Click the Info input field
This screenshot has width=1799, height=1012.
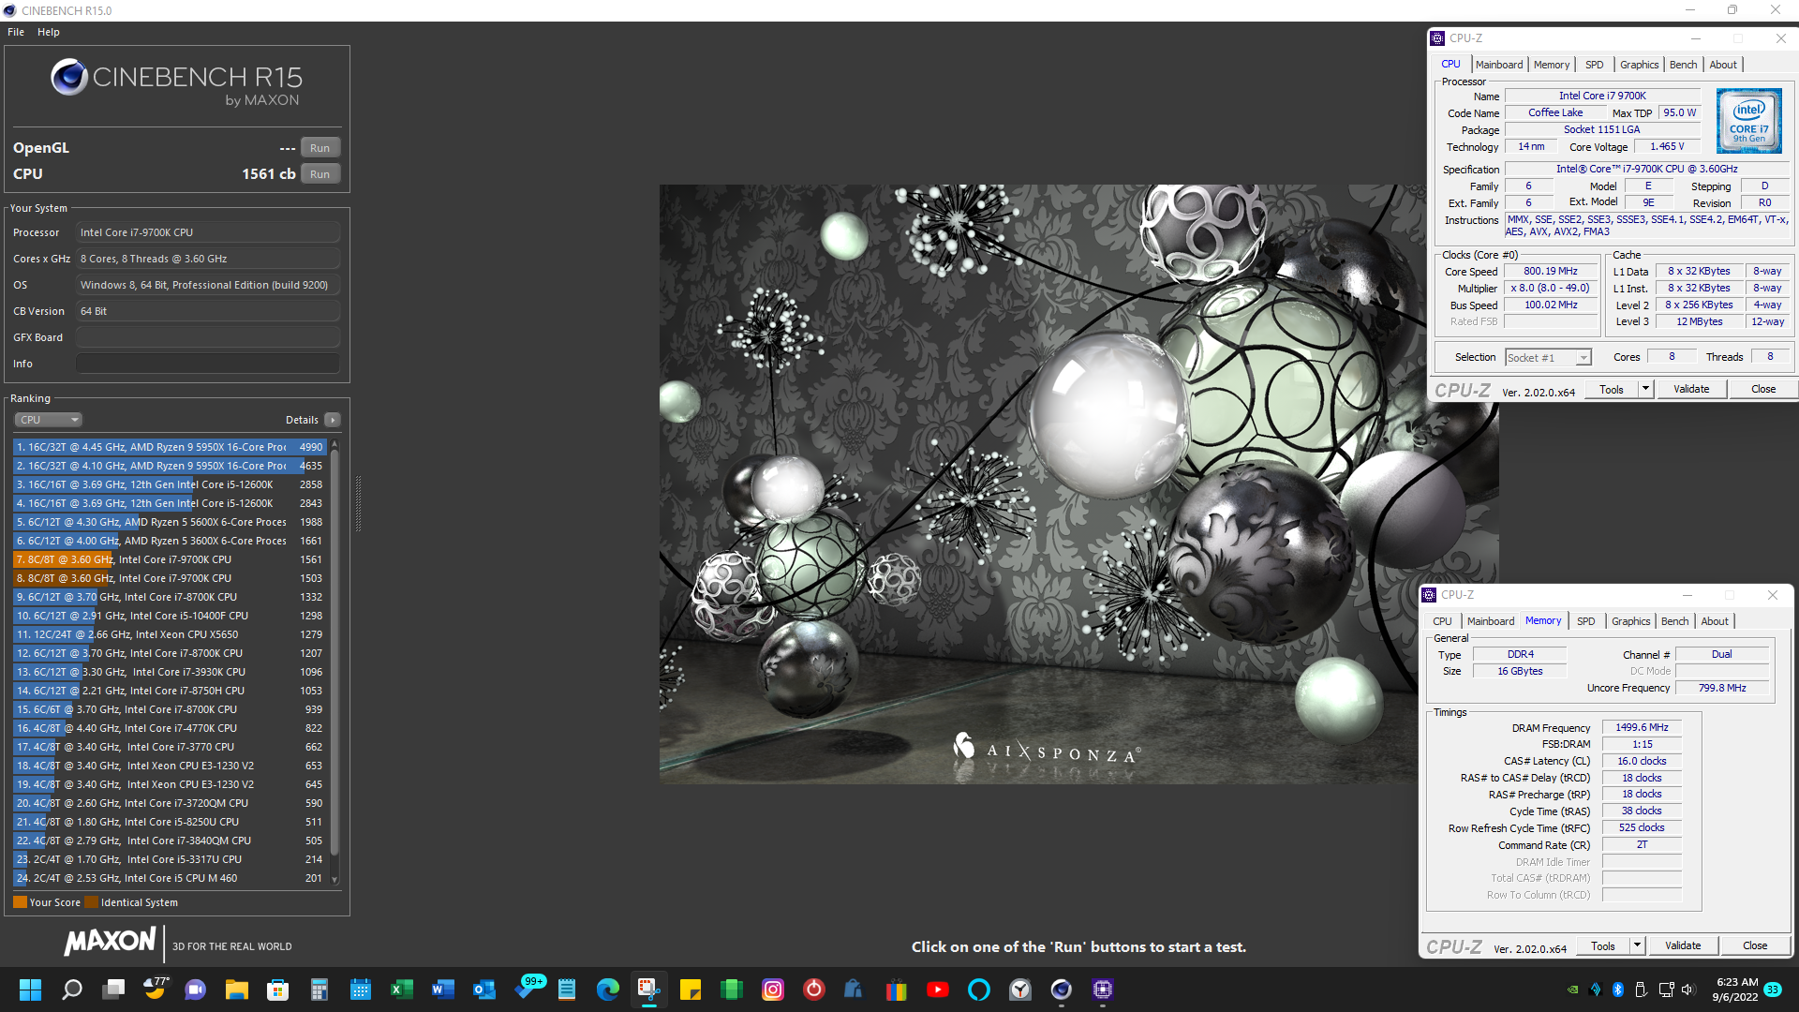208,364
